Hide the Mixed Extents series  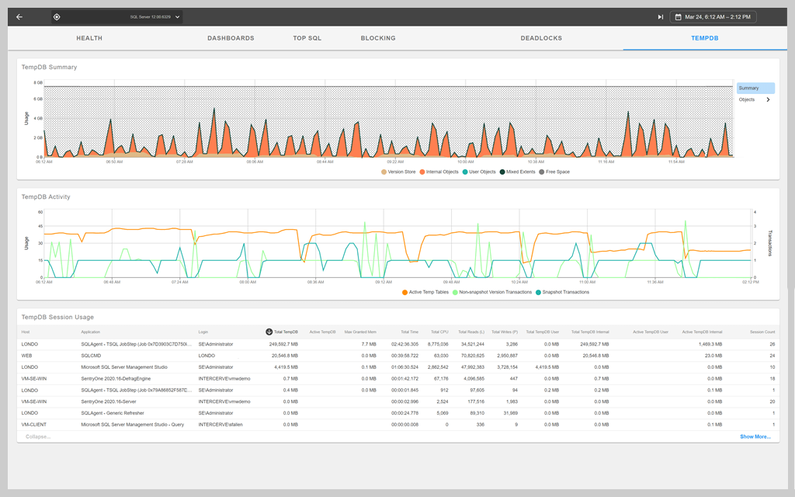(x=513, y=172)
